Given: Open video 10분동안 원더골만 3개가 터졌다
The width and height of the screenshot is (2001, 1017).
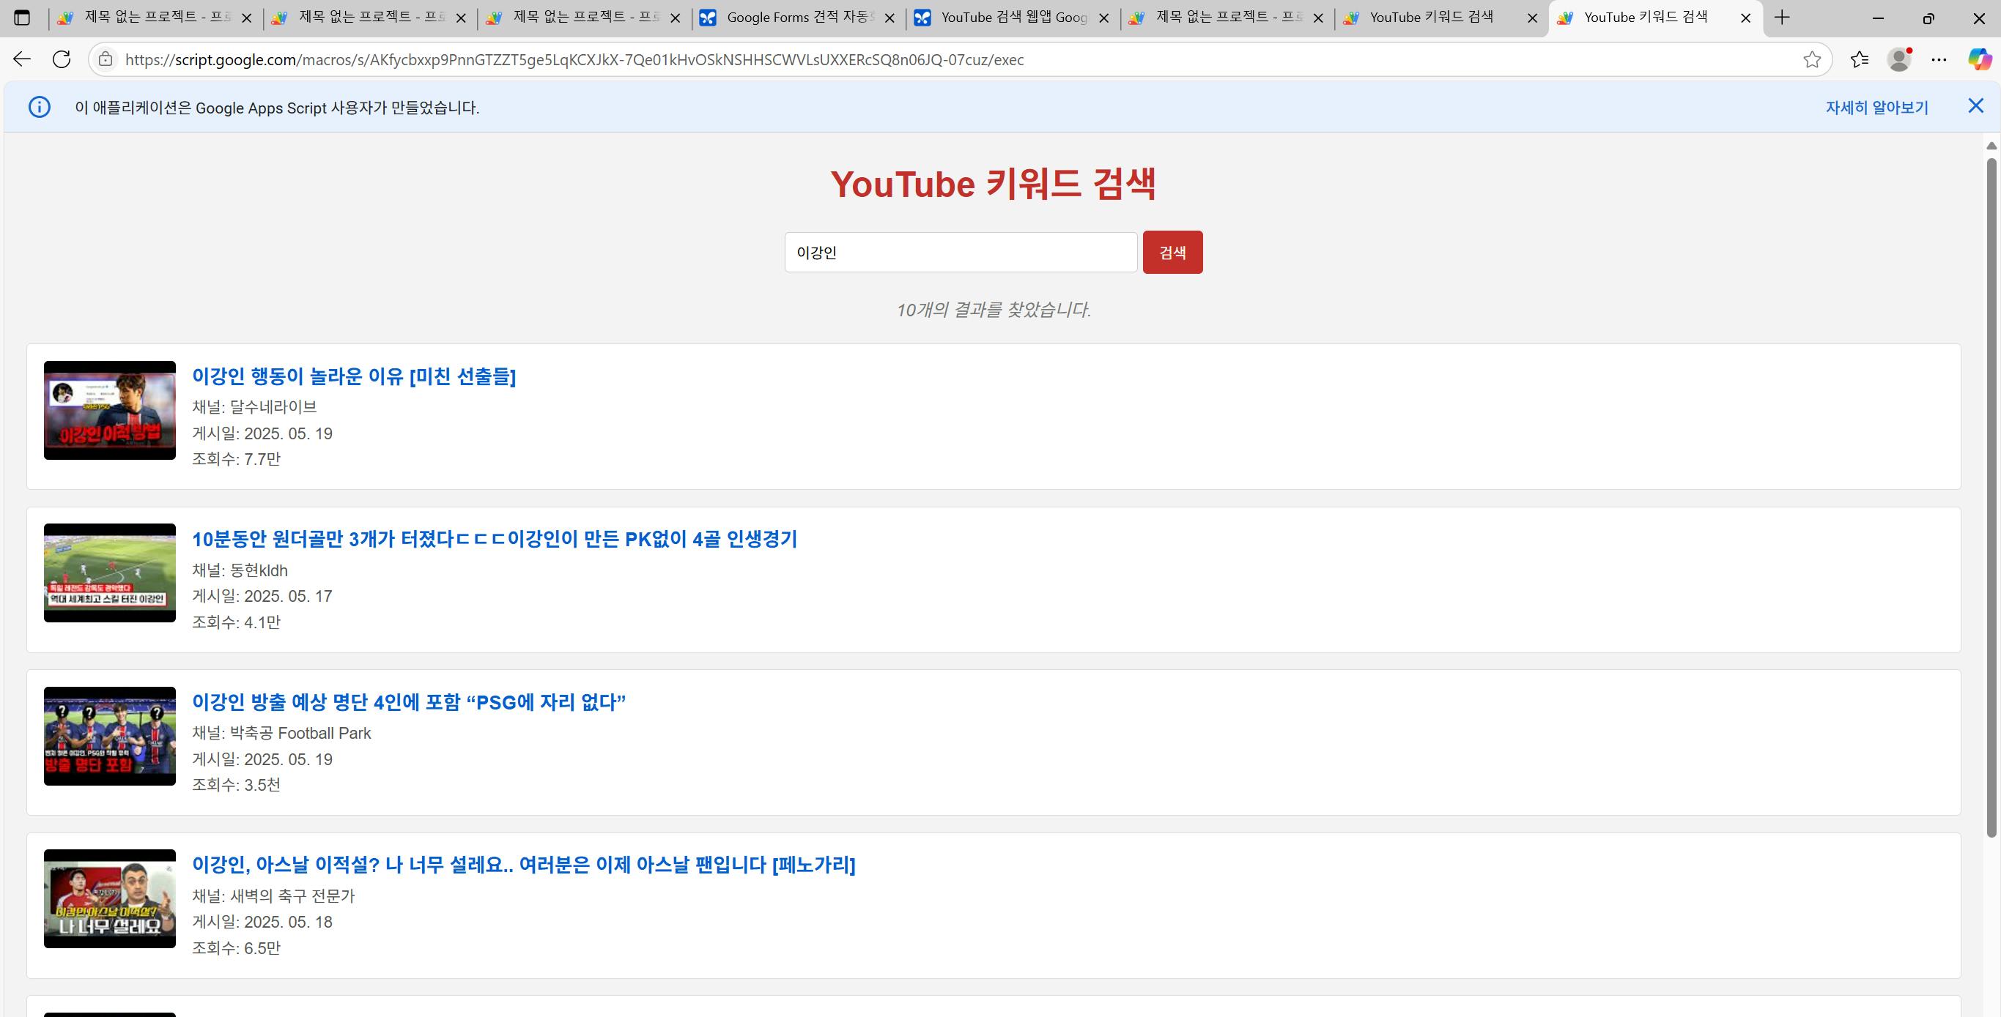Looking at the screenshot, I should [494, 539].
